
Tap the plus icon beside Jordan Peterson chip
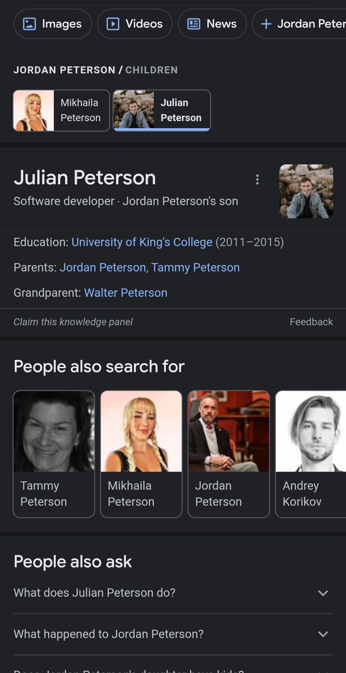click(x=266, y=24)
